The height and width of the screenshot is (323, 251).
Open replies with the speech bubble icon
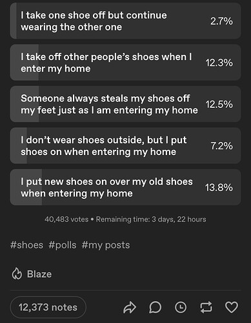155,307
